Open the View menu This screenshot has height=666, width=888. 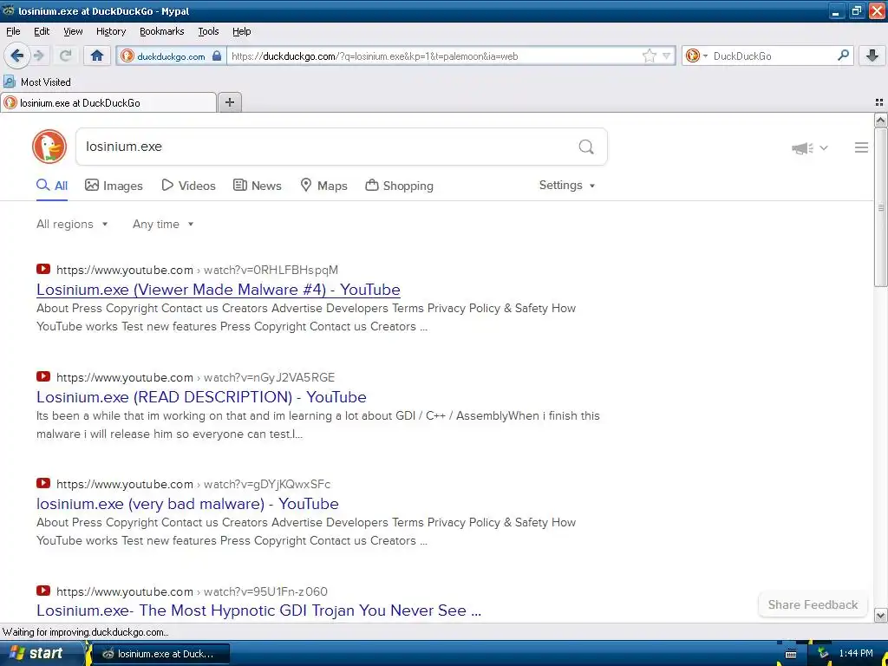[x=73, y=32]
